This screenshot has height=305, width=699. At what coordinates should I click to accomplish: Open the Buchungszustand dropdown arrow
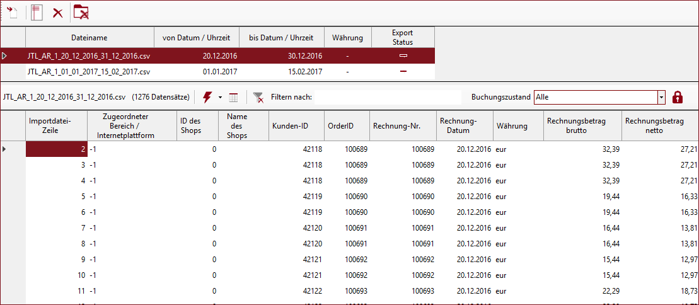click(661, 97)
